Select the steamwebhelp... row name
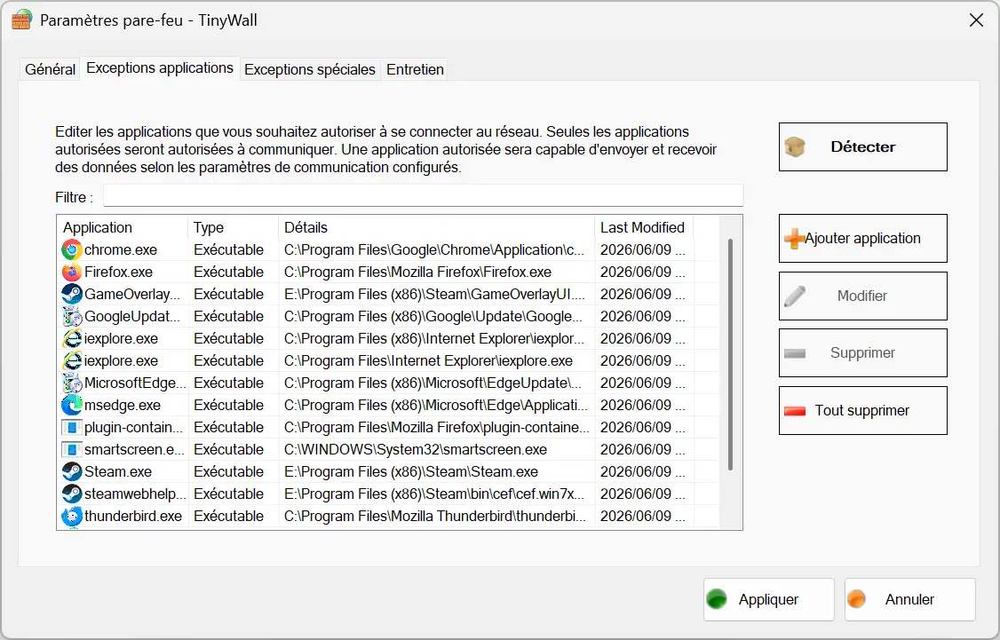Screen dimensions: 1000x640 pos(135,494)
